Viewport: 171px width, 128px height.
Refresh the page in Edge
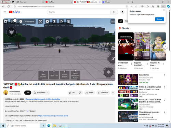(9, 6)
